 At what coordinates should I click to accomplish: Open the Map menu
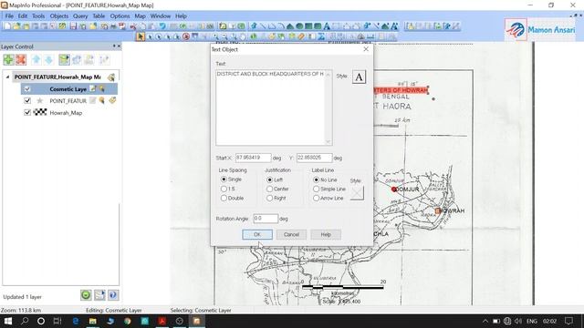point(140,16)
